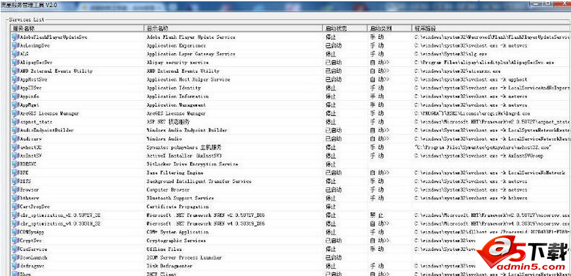Click the AudioEndpointBuilder service icon
The width and height of the screenshot is (571, 276).
coord(15,130)
